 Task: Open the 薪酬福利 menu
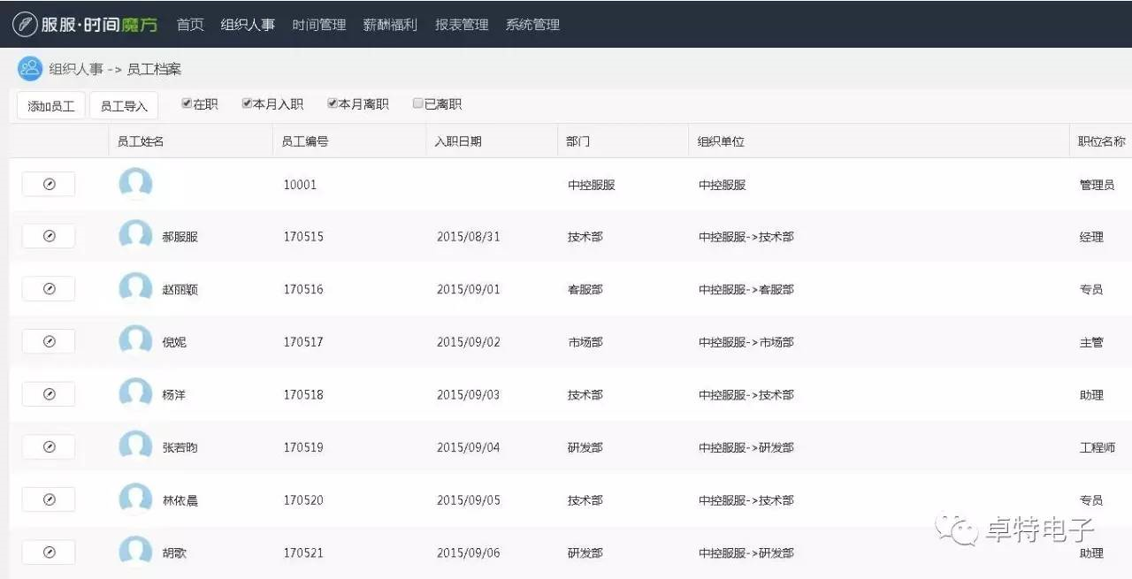click(390, 25)
